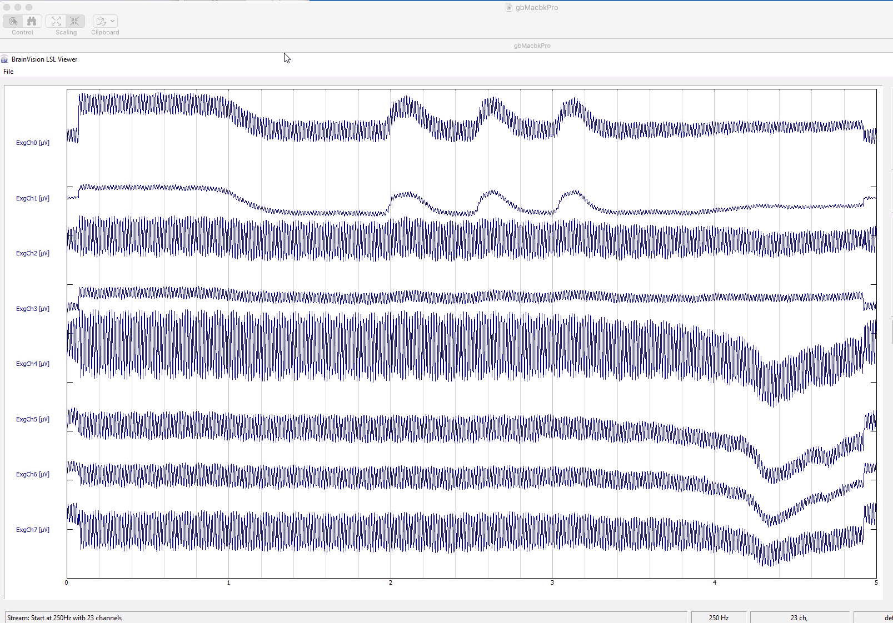Click the Scaling toolbar group label
Viewport: 893px width, 623px height.
66,32
